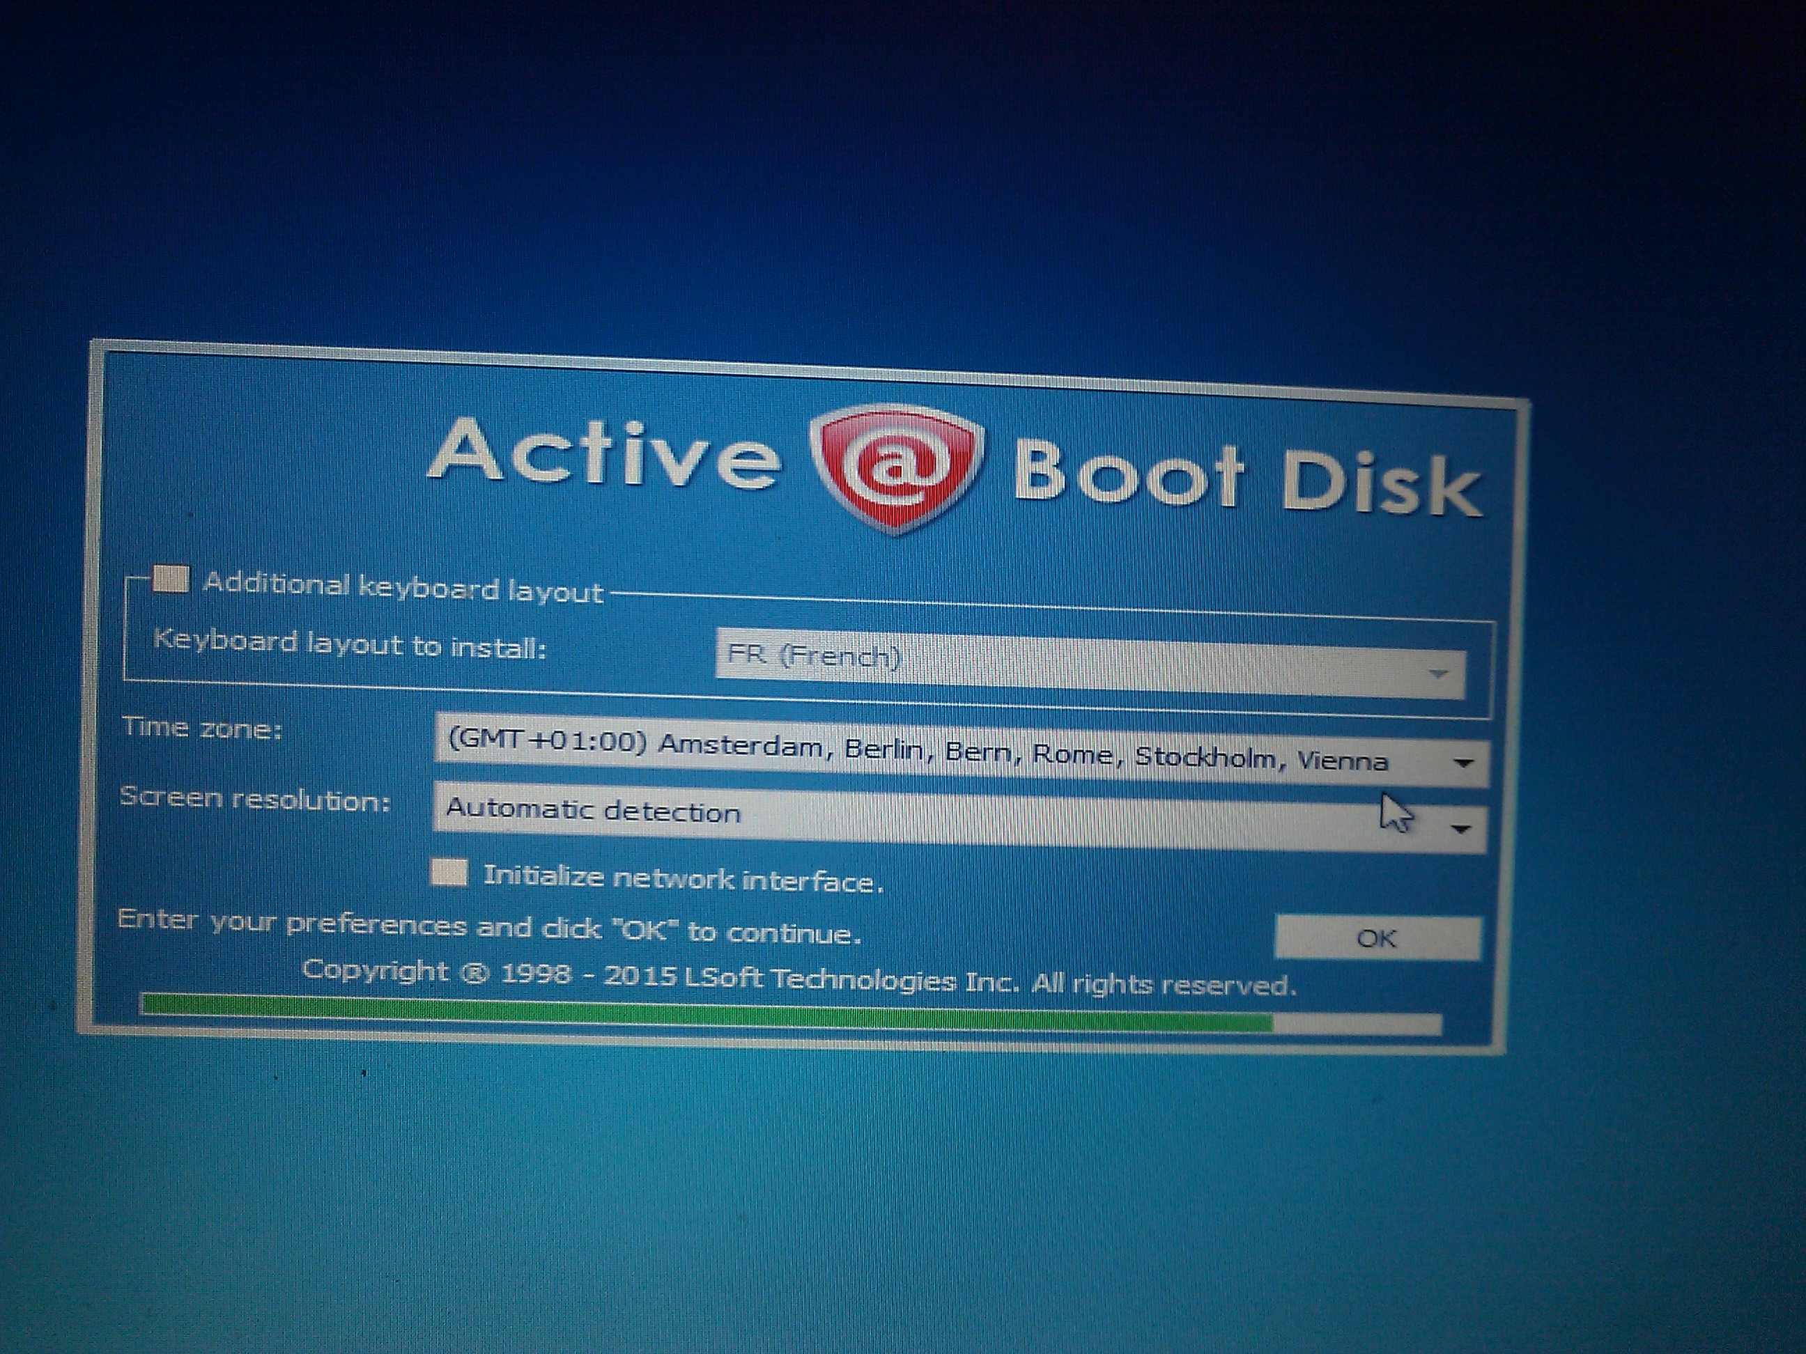The height and width of the screenshot is (1354, 1806).
Task: Click the keyboard layout dropdown arrow
Action: [x=1438, y=674]
